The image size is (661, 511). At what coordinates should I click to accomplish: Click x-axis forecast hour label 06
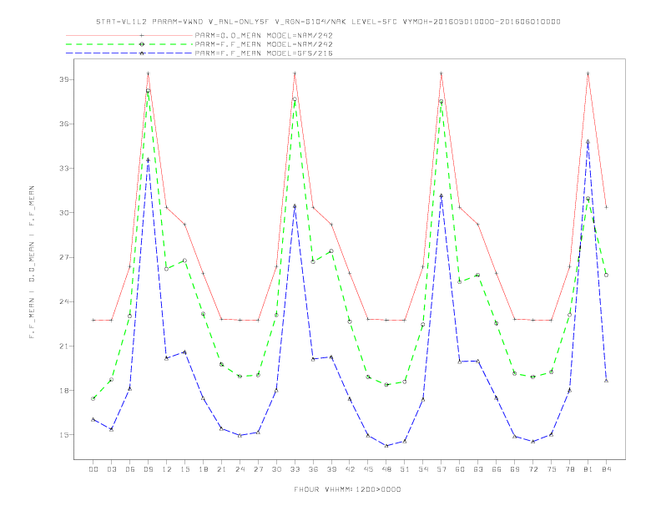point(130,469)
